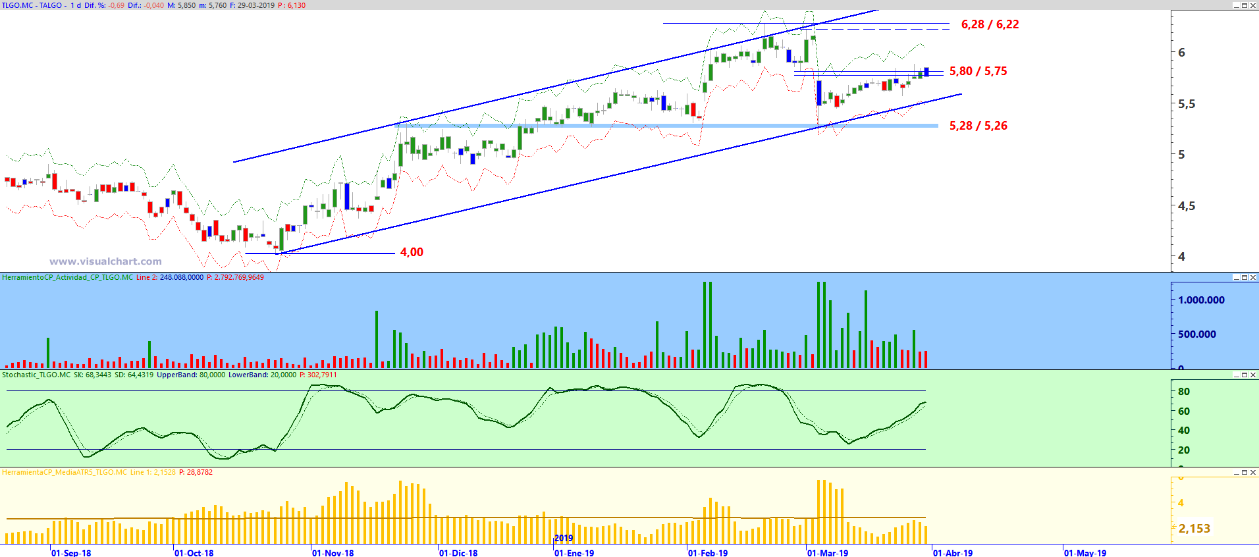Click the SD: 64,4319 stochastic value
This screenshot has height=557, width=1259.
tap(134, 375)
